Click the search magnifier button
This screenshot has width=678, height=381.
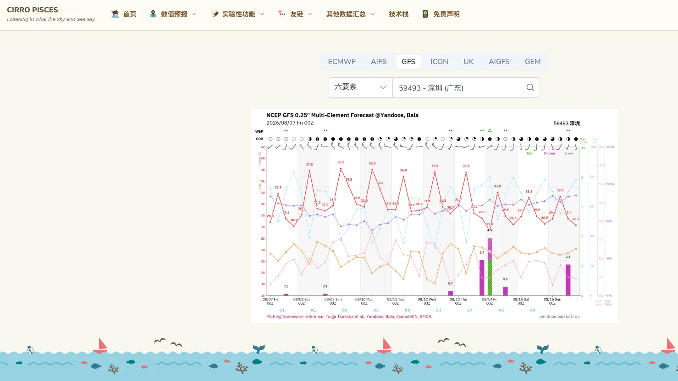530,87
